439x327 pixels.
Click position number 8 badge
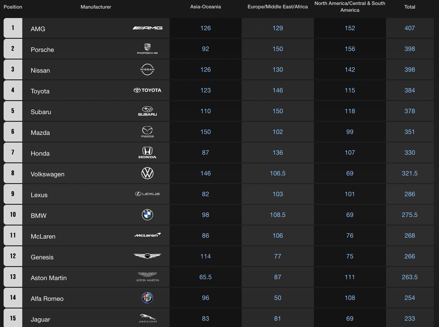[13, 173]
